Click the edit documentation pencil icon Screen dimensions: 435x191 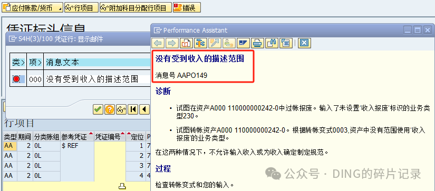point(215,43)
